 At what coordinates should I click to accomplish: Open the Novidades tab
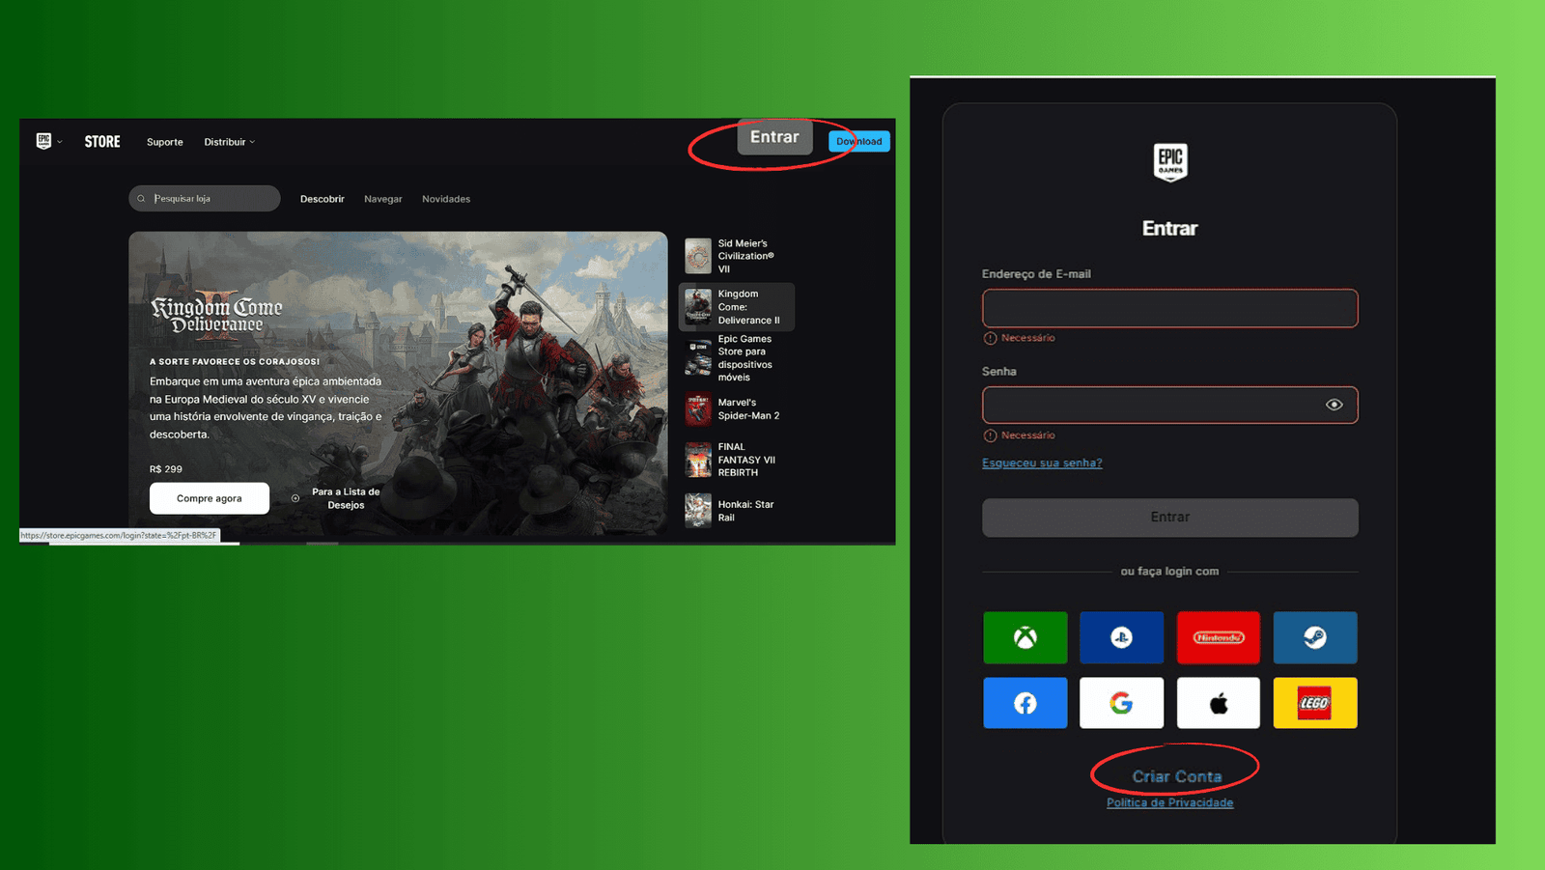click(x=445, y=199)
